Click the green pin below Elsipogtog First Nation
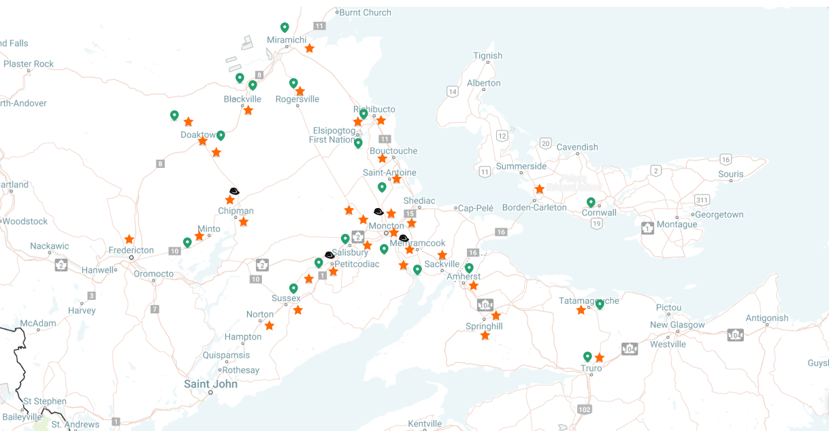 358,142
